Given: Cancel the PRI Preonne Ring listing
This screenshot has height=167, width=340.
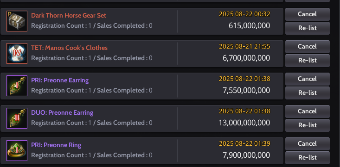Looking at the screenshot, I should point(307,144).
